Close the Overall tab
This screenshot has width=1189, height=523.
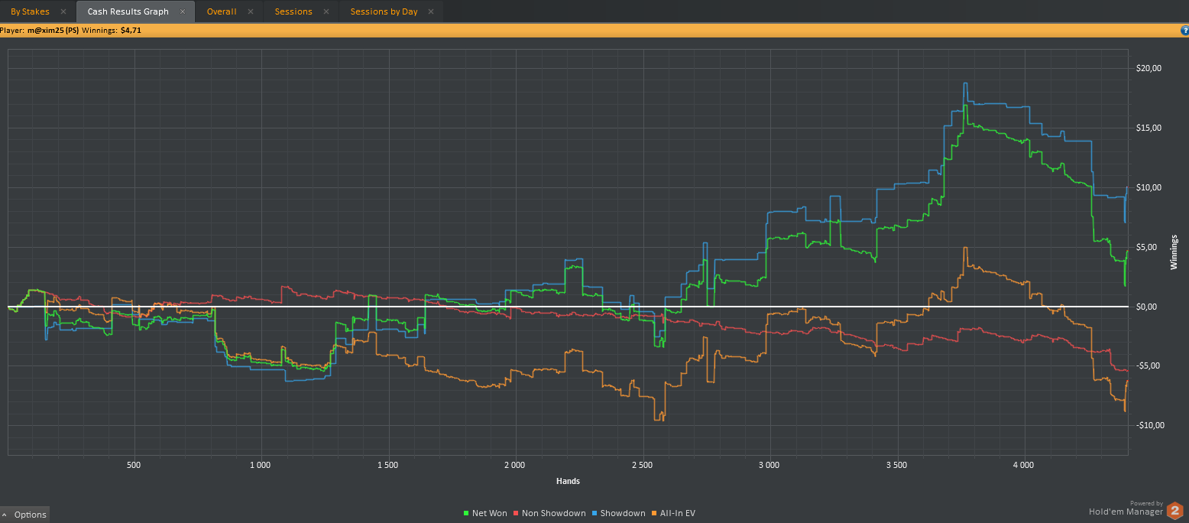[251, 11]
